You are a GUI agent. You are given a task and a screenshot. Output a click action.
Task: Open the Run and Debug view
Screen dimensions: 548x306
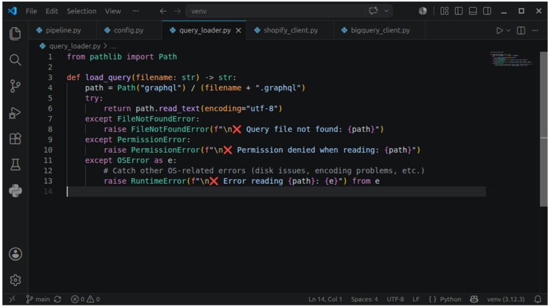click(15, 112)
